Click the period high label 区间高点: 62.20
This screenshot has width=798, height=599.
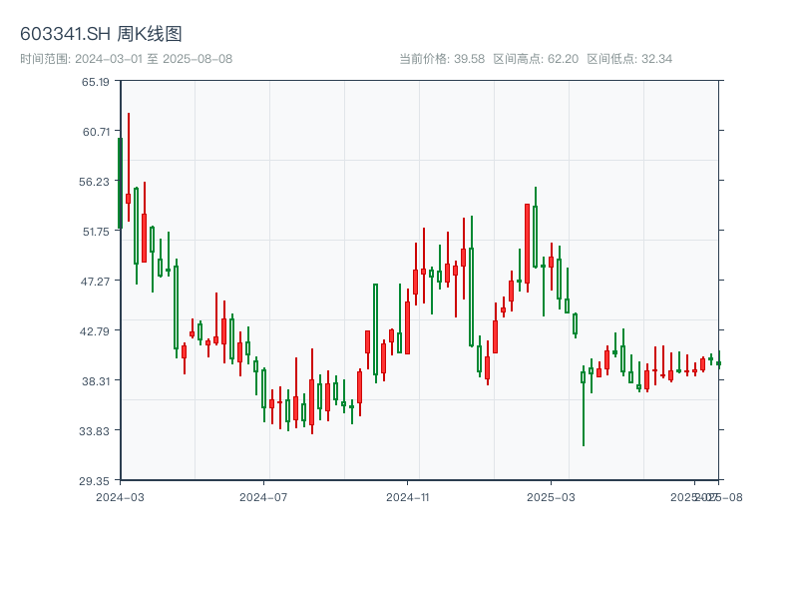point(536,59)
